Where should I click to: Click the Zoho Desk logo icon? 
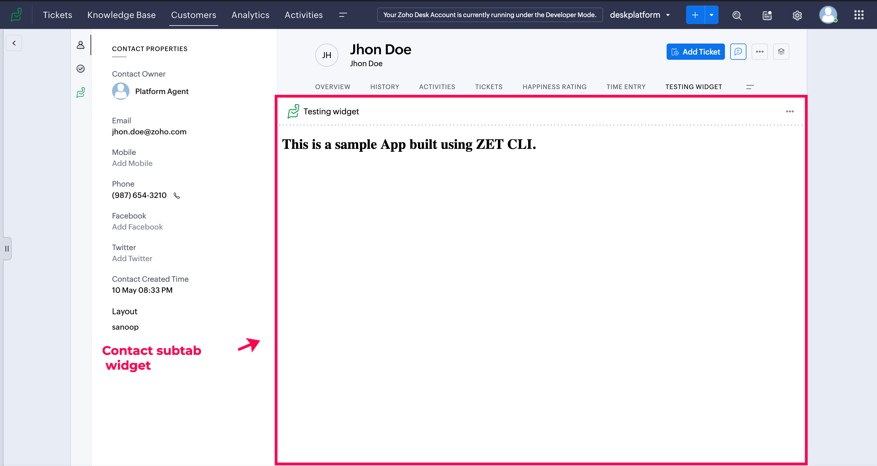[x=16, y=15]
